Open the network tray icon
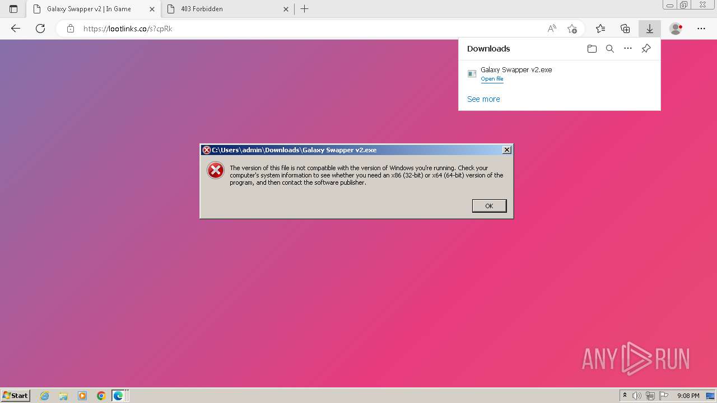717x403 pixels. coord(650,396)
